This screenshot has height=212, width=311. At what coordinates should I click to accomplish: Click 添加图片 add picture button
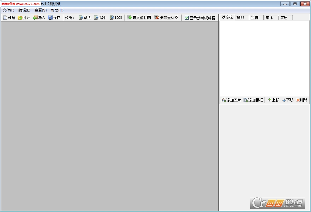pos(231,100)
